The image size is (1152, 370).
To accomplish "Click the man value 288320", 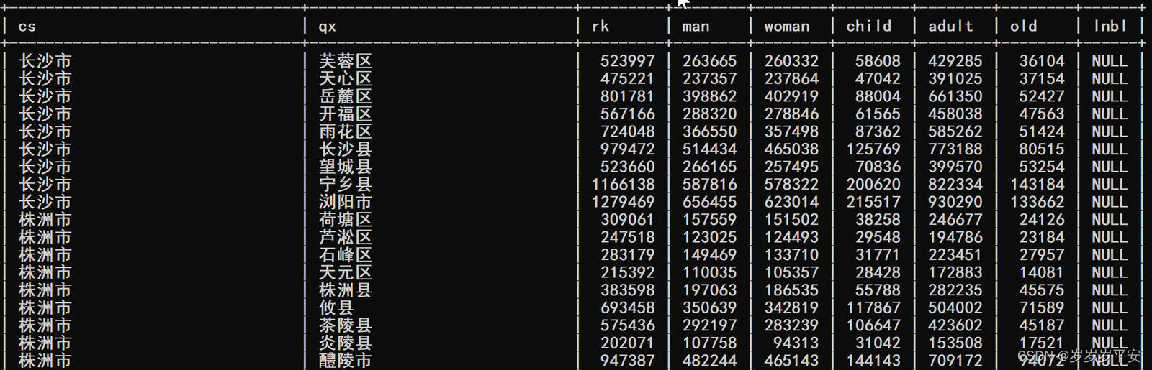I will click(710, 114).
